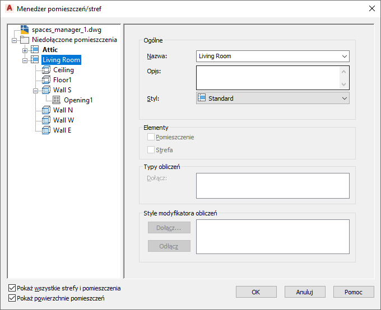
Task: Click the Ceiling surface icon
Action: click(x=46, y=70)
